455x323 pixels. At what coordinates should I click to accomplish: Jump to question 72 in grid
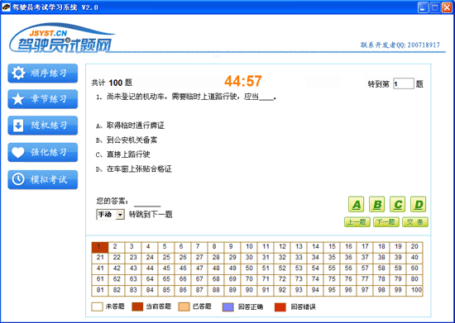point(282,279)
